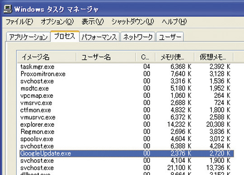This screenshot has width=244, height=175.
Task: Click the highlighted GoogleUpdate.exe row
Action: pos(127,153)
